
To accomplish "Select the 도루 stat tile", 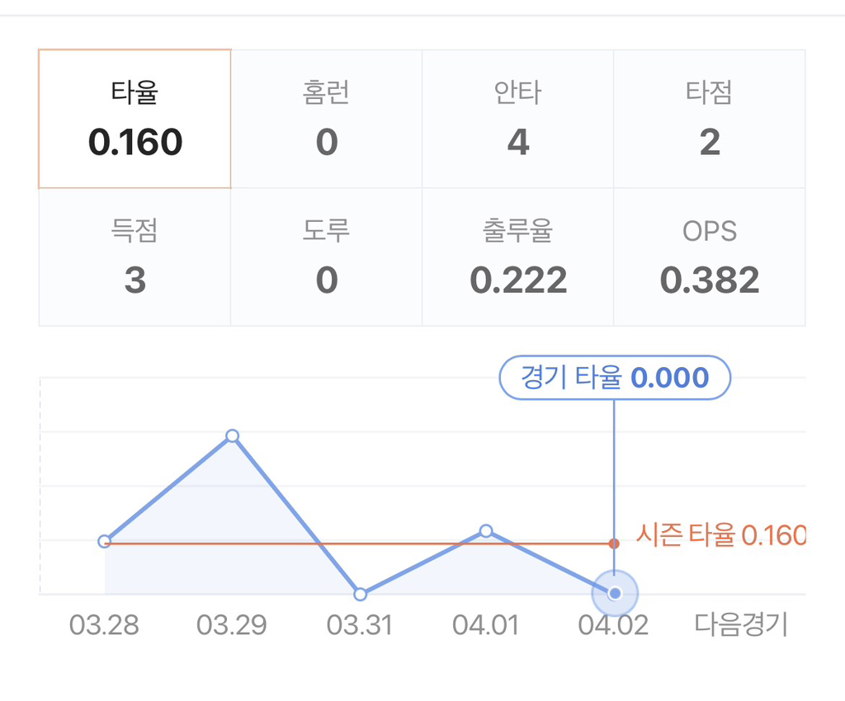I will click(x=326, y=257).
